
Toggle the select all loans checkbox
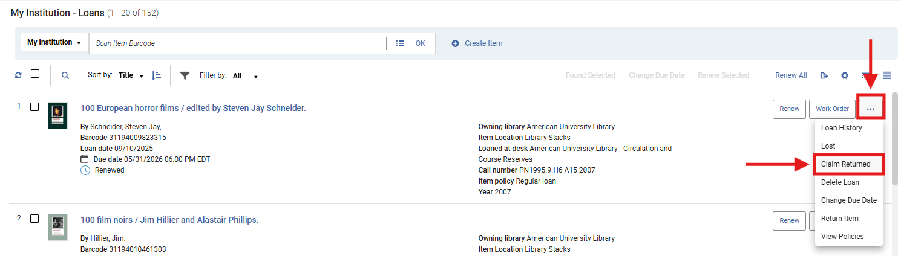(x=35, y=74)
